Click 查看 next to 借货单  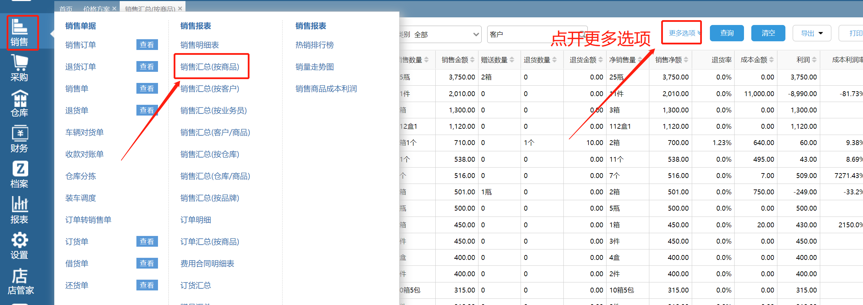[x=147, y=263]
